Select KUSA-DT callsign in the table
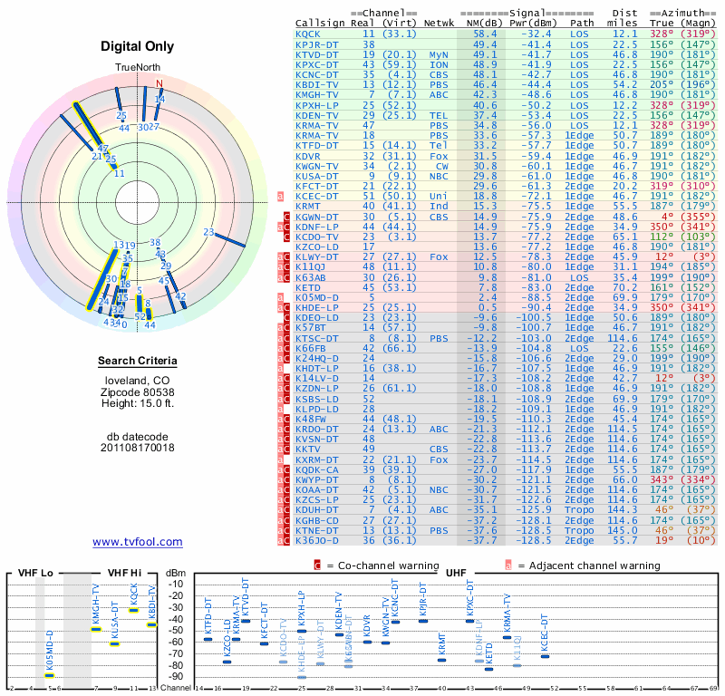Image resolution: width=725 pixels, height=696 pixels. coord(317,176)
